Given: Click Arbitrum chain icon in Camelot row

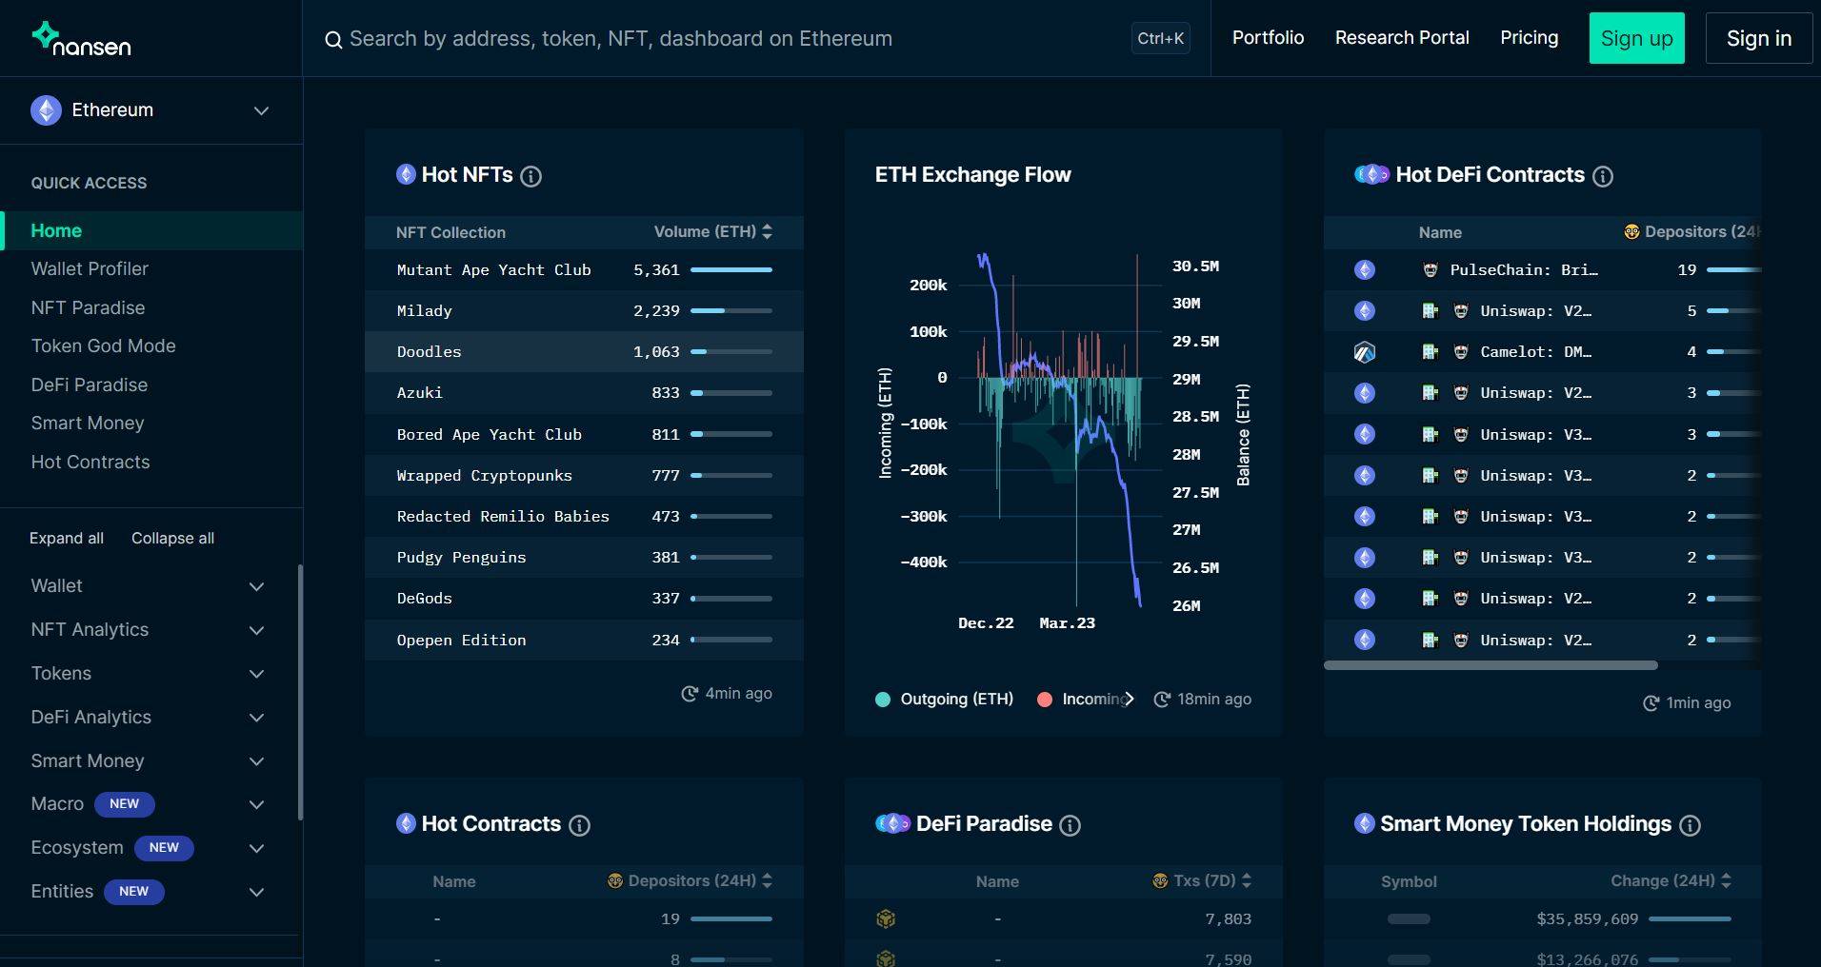Looking at the screenshot, I should (x=1365, y=352).
